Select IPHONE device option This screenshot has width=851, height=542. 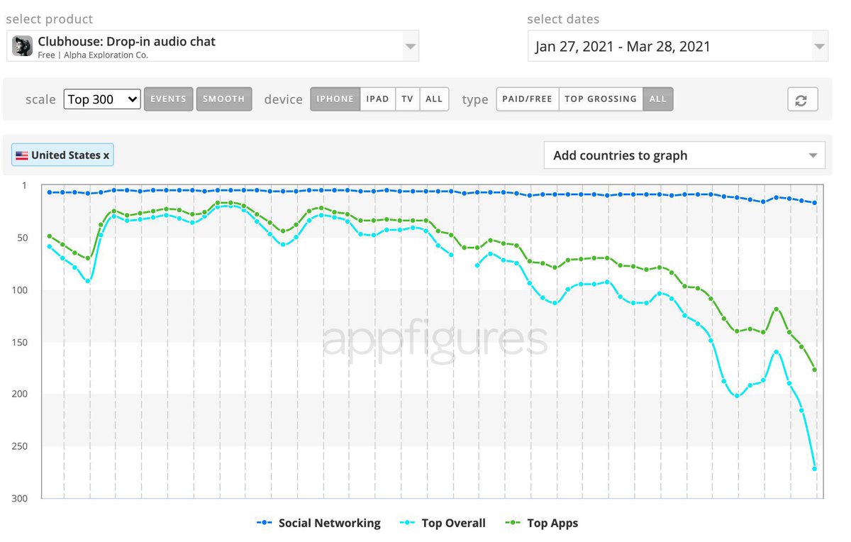(x=335, y=99)
